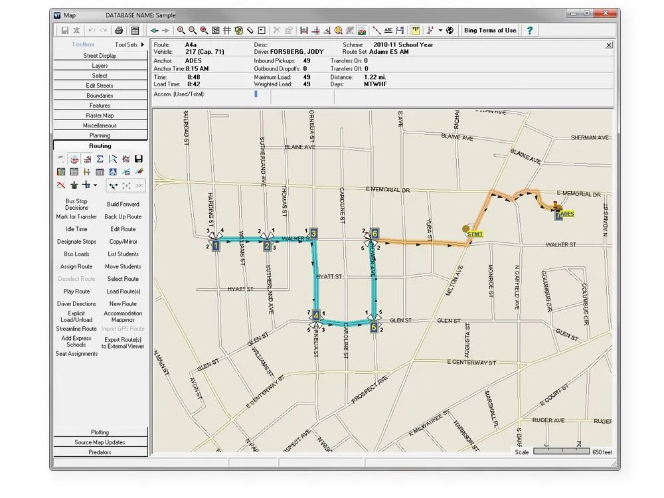The image size is (664, 498).
Task: Click the globe icon near Bing Terms
Action: point(450,31)
